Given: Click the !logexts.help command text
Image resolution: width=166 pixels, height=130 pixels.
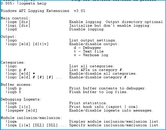Looking at the screenshot, I should (x=32, y=3).
